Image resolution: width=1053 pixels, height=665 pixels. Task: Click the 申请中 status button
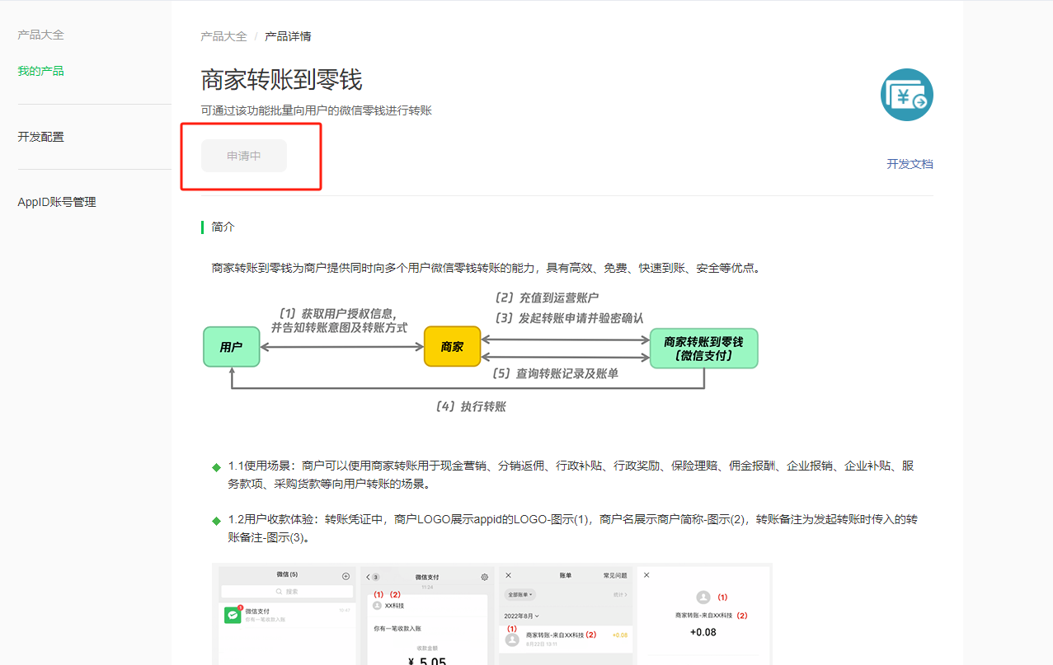(244, 156)
